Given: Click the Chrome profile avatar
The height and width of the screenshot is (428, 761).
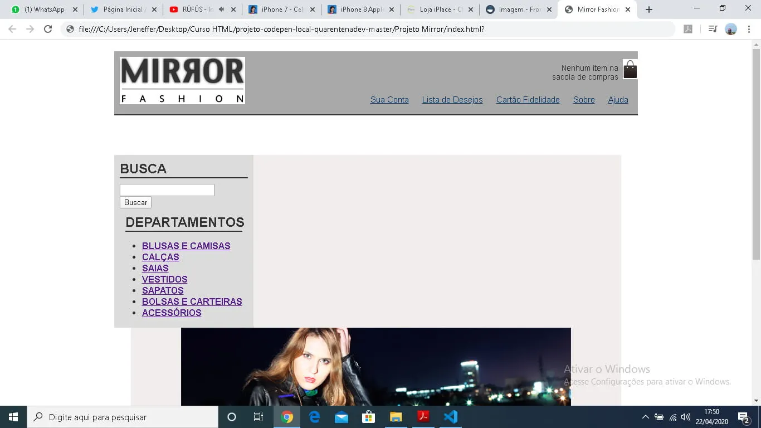Looking at the screenshot, I should click(731, 29).
